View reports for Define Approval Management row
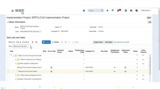160x90 pixels. point(143,75)
